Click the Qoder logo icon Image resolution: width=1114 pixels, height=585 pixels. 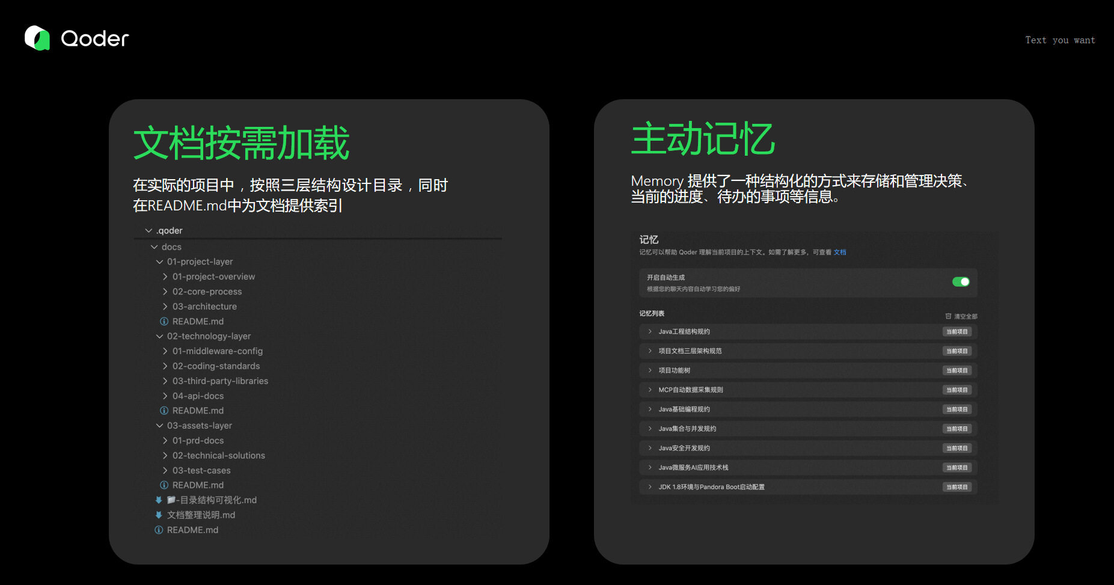(x=37, y=38)
